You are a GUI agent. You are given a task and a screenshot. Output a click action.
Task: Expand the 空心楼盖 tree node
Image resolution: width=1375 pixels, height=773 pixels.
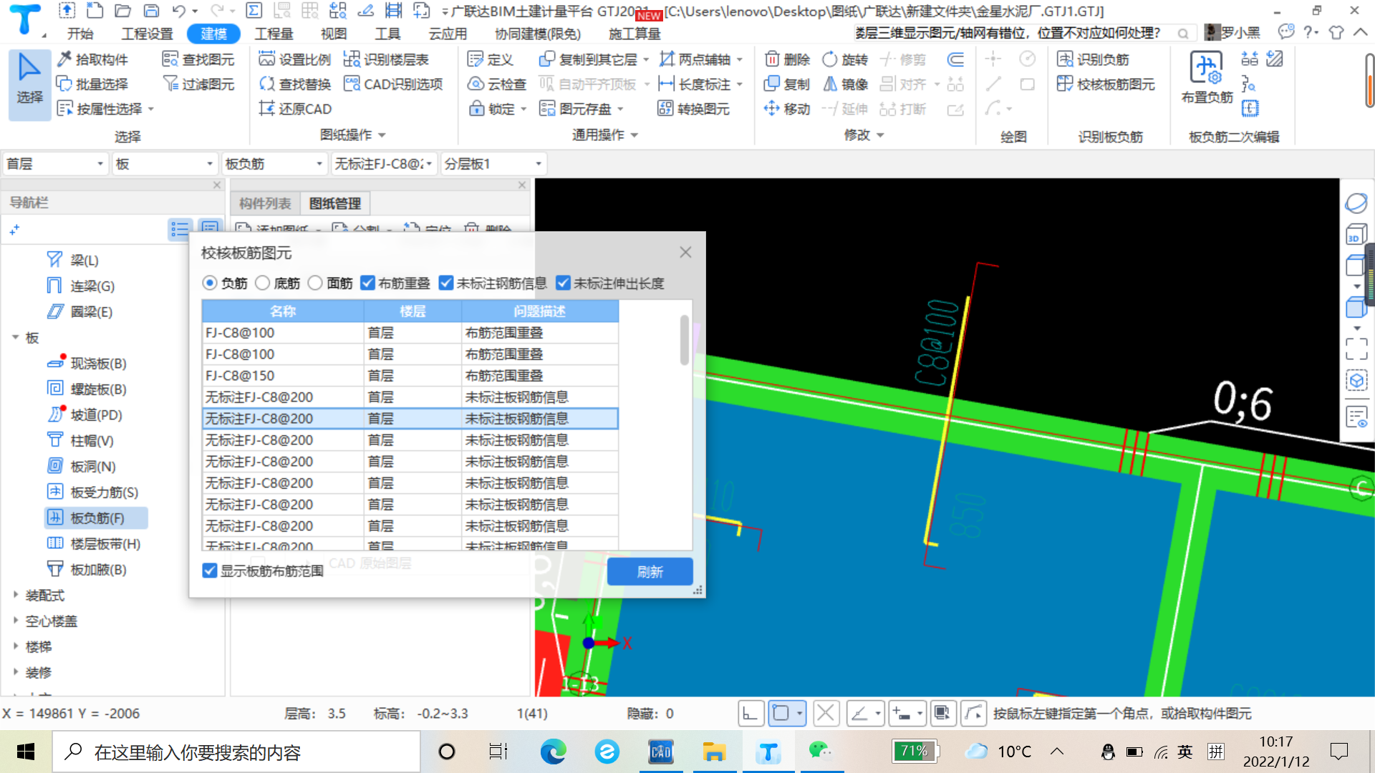click(x=15, y=621)
